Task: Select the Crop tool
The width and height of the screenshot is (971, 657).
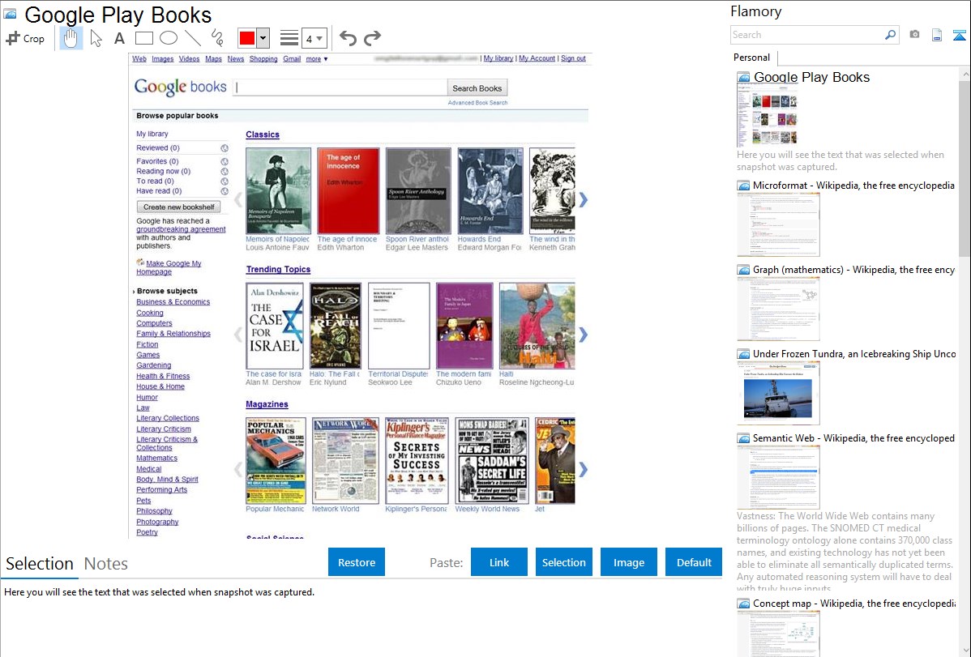Action: pos(25,38)
